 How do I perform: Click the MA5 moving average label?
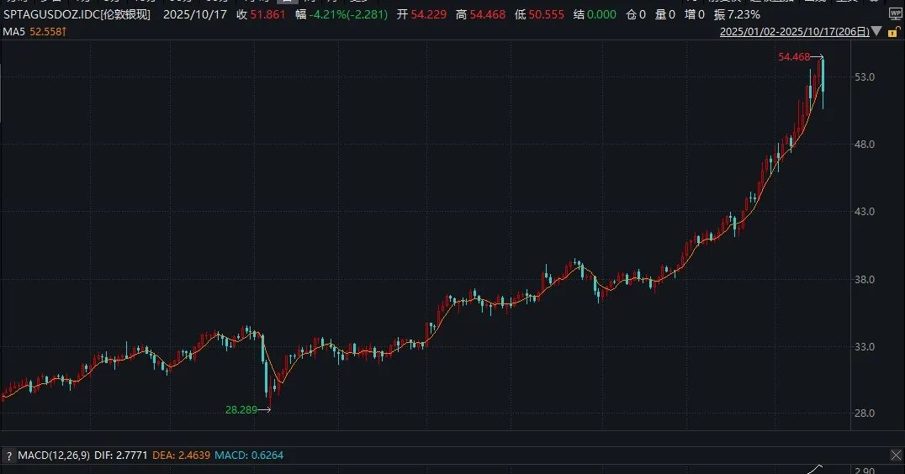click(13, 32)
